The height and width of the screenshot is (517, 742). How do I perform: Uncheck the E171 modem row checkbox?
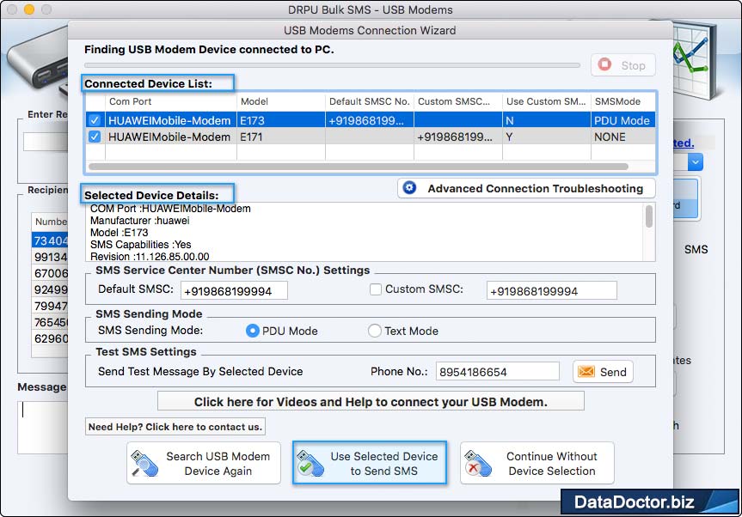[x=95, y=137]
